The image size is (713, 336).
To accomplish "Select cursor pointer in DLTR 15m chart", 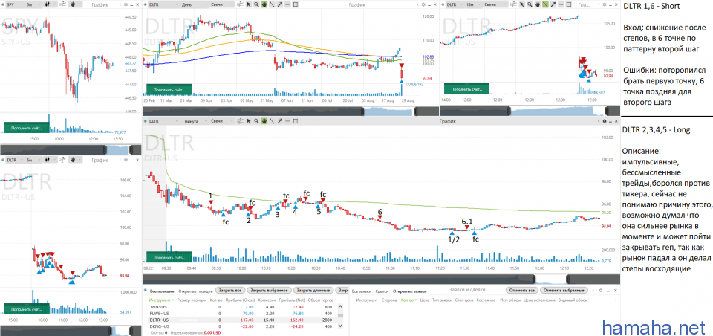I will pos(522,4).
